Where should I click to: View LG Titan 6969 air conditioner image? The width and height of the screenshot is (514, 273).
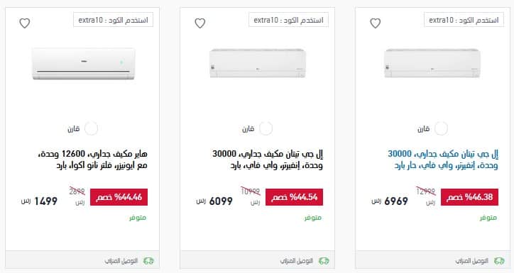pyautogui.click(x=432, y=63)
